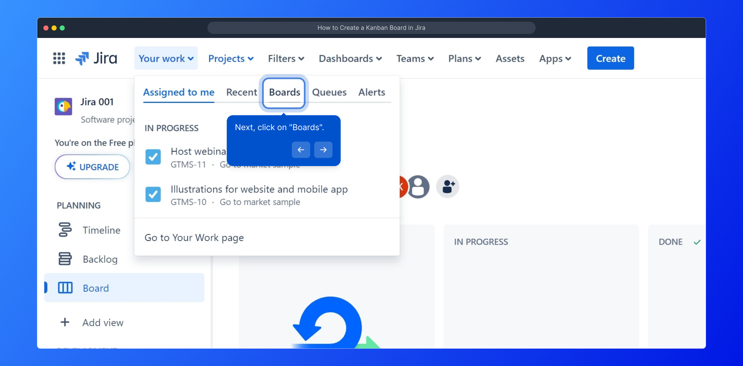Switch to the Boards tab
The image size is (743, 366).
284,92
